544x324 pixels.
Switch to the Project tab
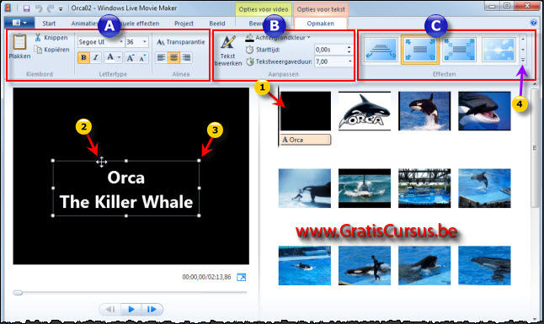pos(184,24)
